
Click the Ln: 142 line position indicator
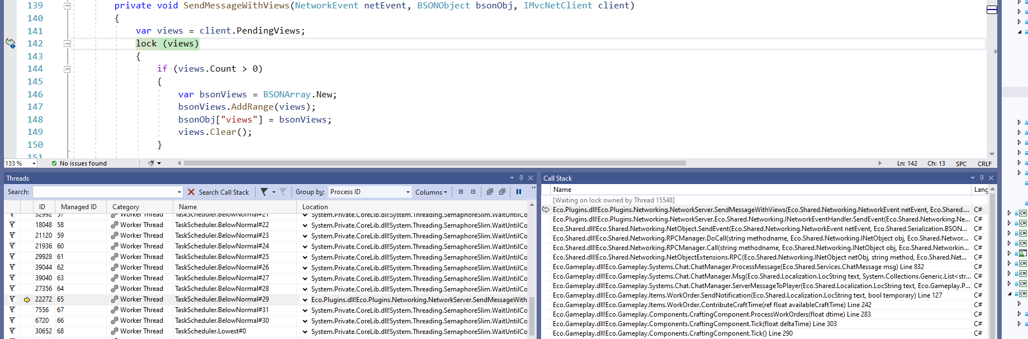point(907,164)
